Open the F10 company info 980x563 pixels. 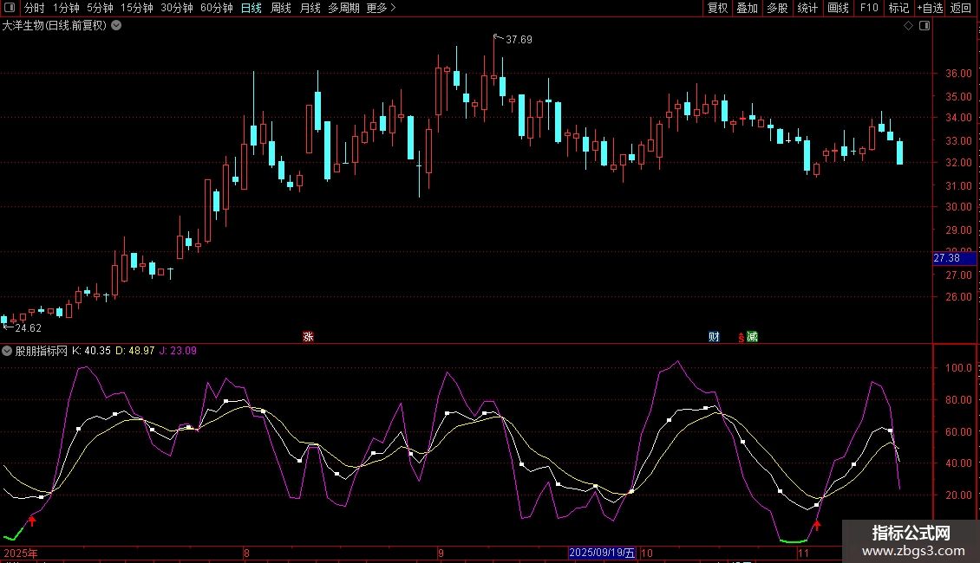pos(869,8)
